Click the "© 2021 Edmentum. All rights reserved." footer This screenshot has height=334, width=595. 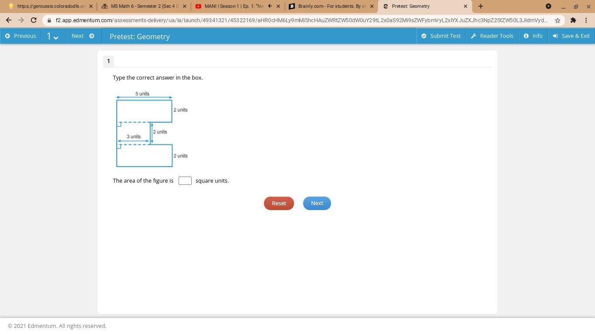(57, 326)
